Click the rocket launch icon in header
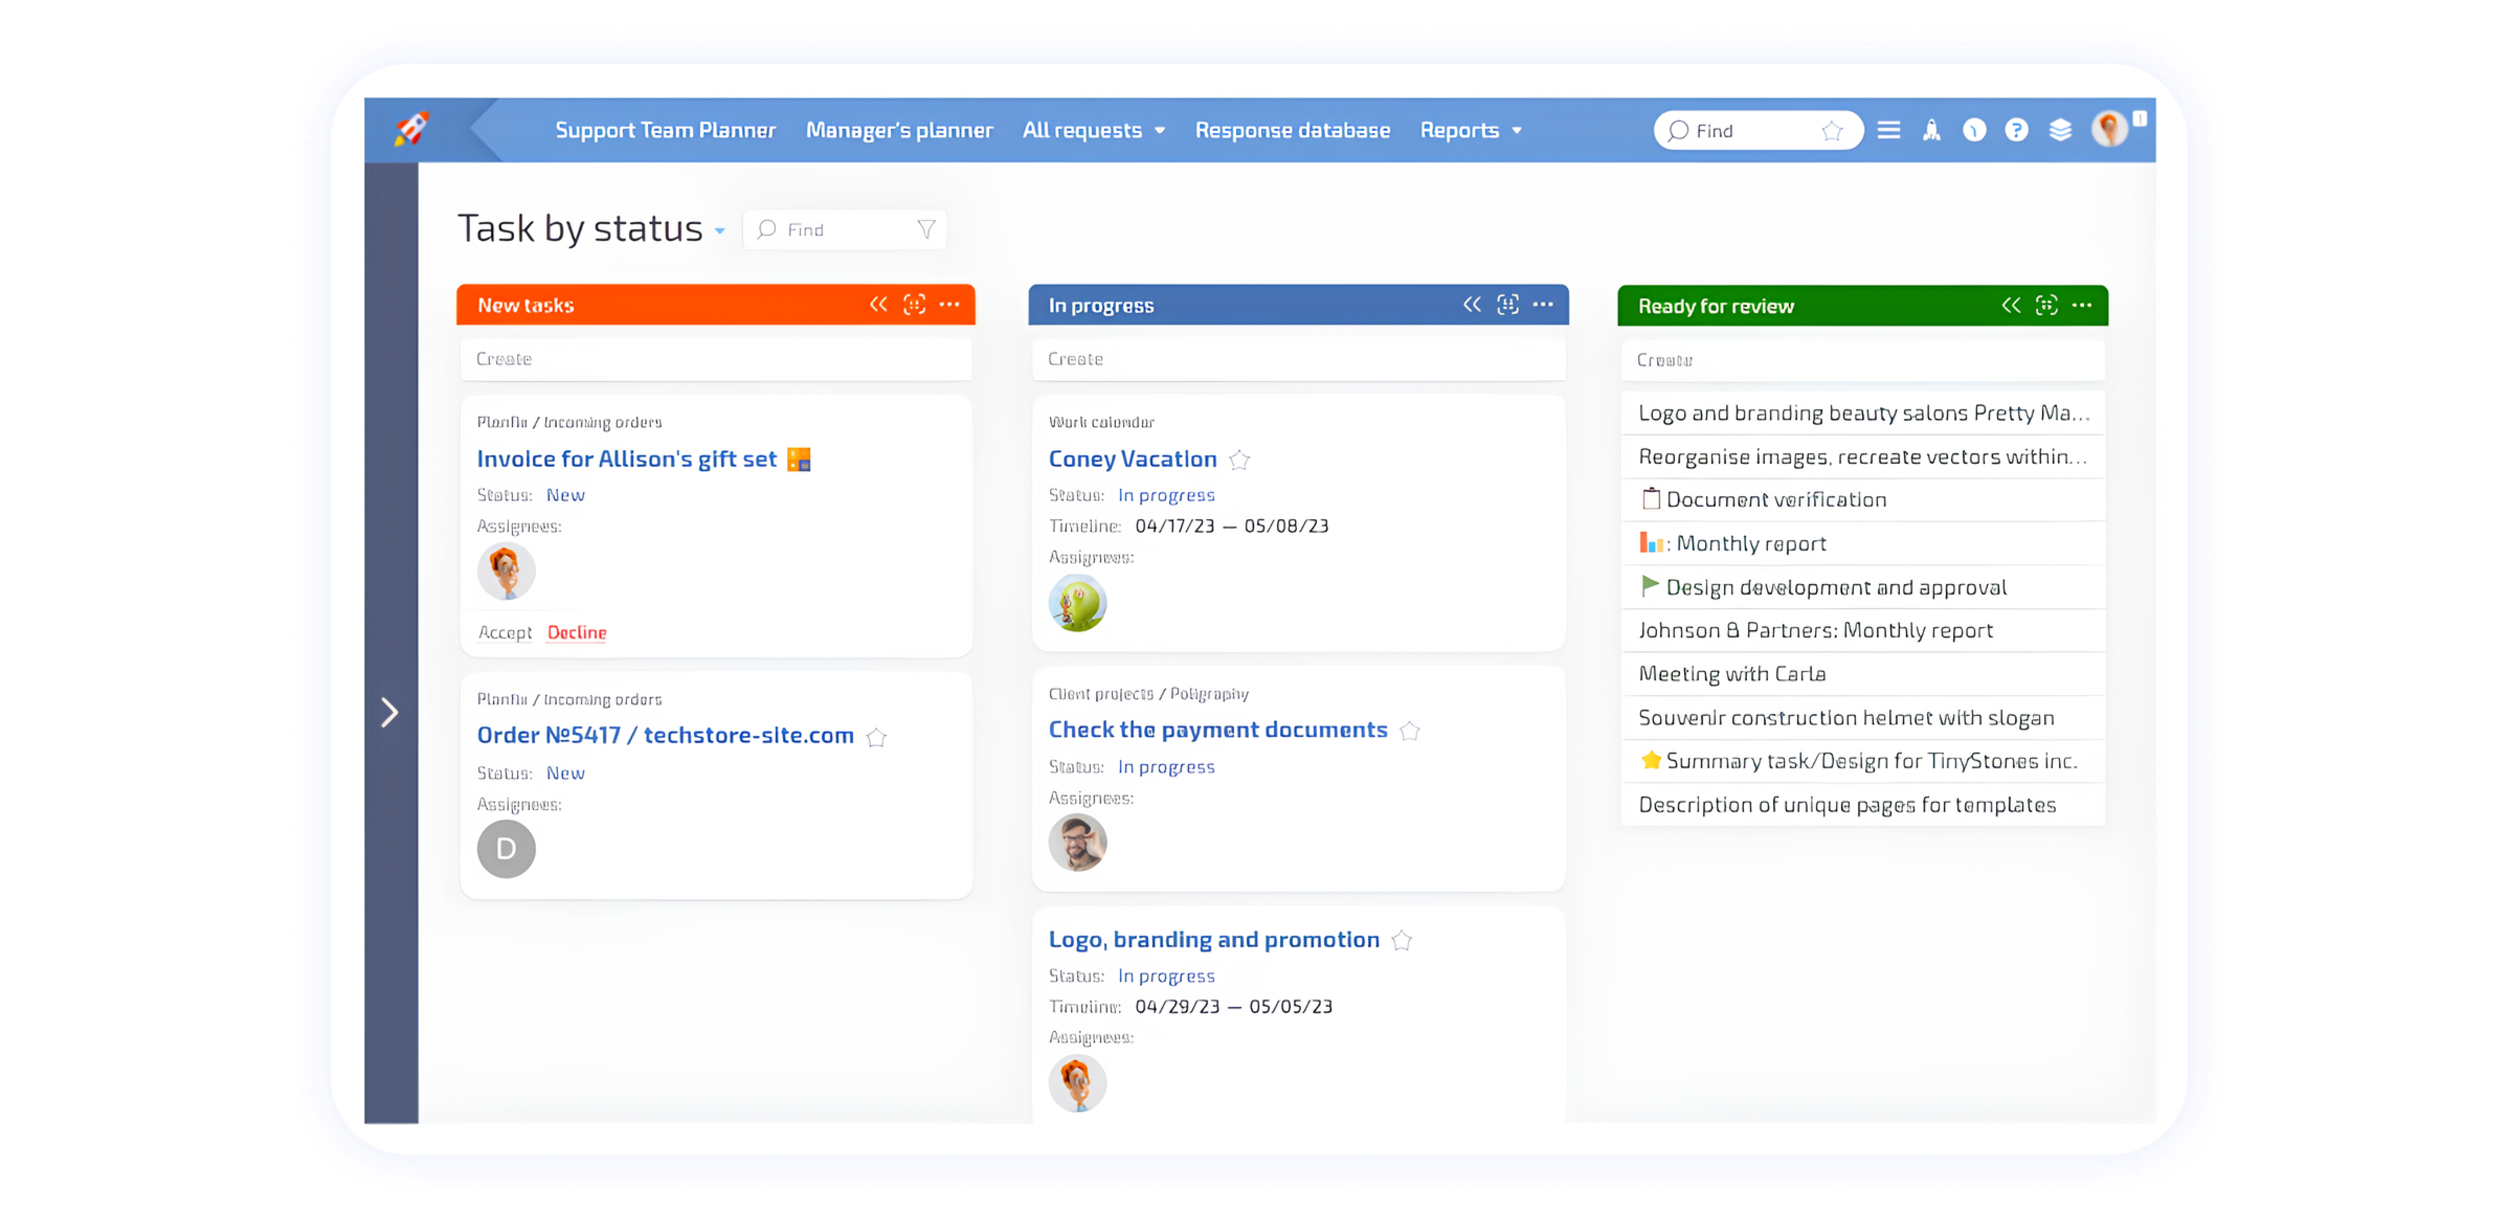The image size is (2517, 1220). point(1932,130)
